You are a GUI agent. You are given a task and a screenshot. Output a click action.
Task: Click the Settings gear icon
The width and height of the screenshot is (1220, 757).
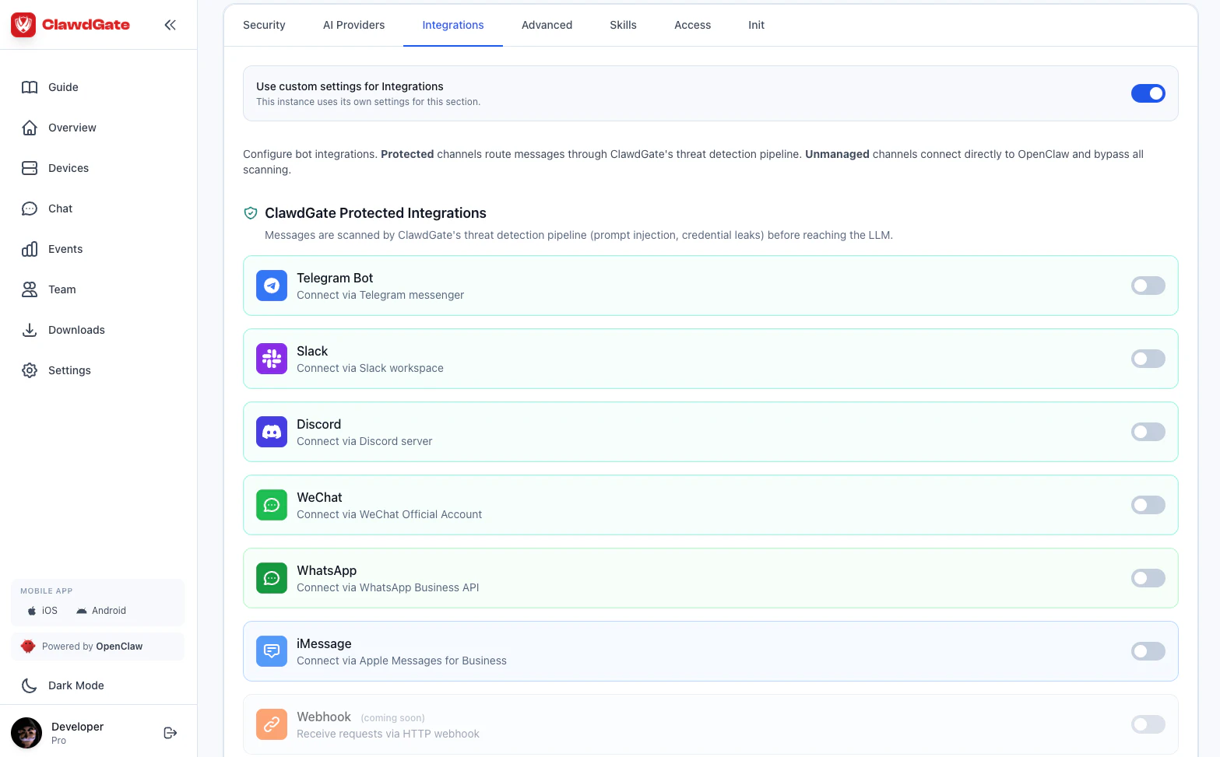[x=30, y=370]
